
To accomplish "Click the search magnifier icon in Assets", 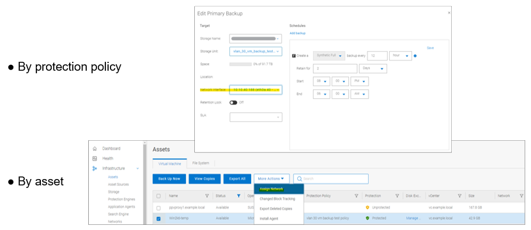I will (x=300, y=178).
